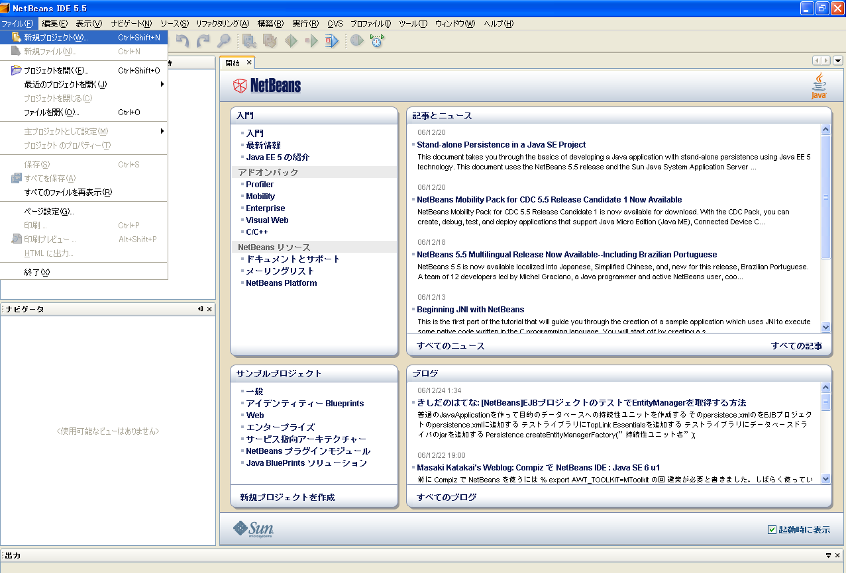Image resolution: width=846 pixels, height=573 pixels.
Task: Click the Undo arrow in the toolbar
Action: [182, 41]
